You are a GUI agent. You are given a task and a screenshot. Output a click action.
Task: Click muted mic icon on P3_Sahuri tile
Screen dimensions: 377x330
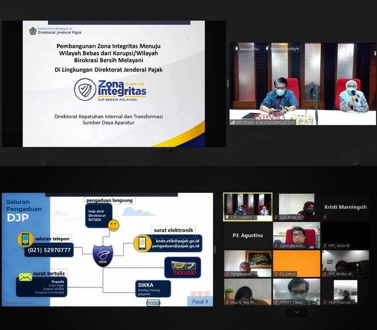[x=276, y=274]
